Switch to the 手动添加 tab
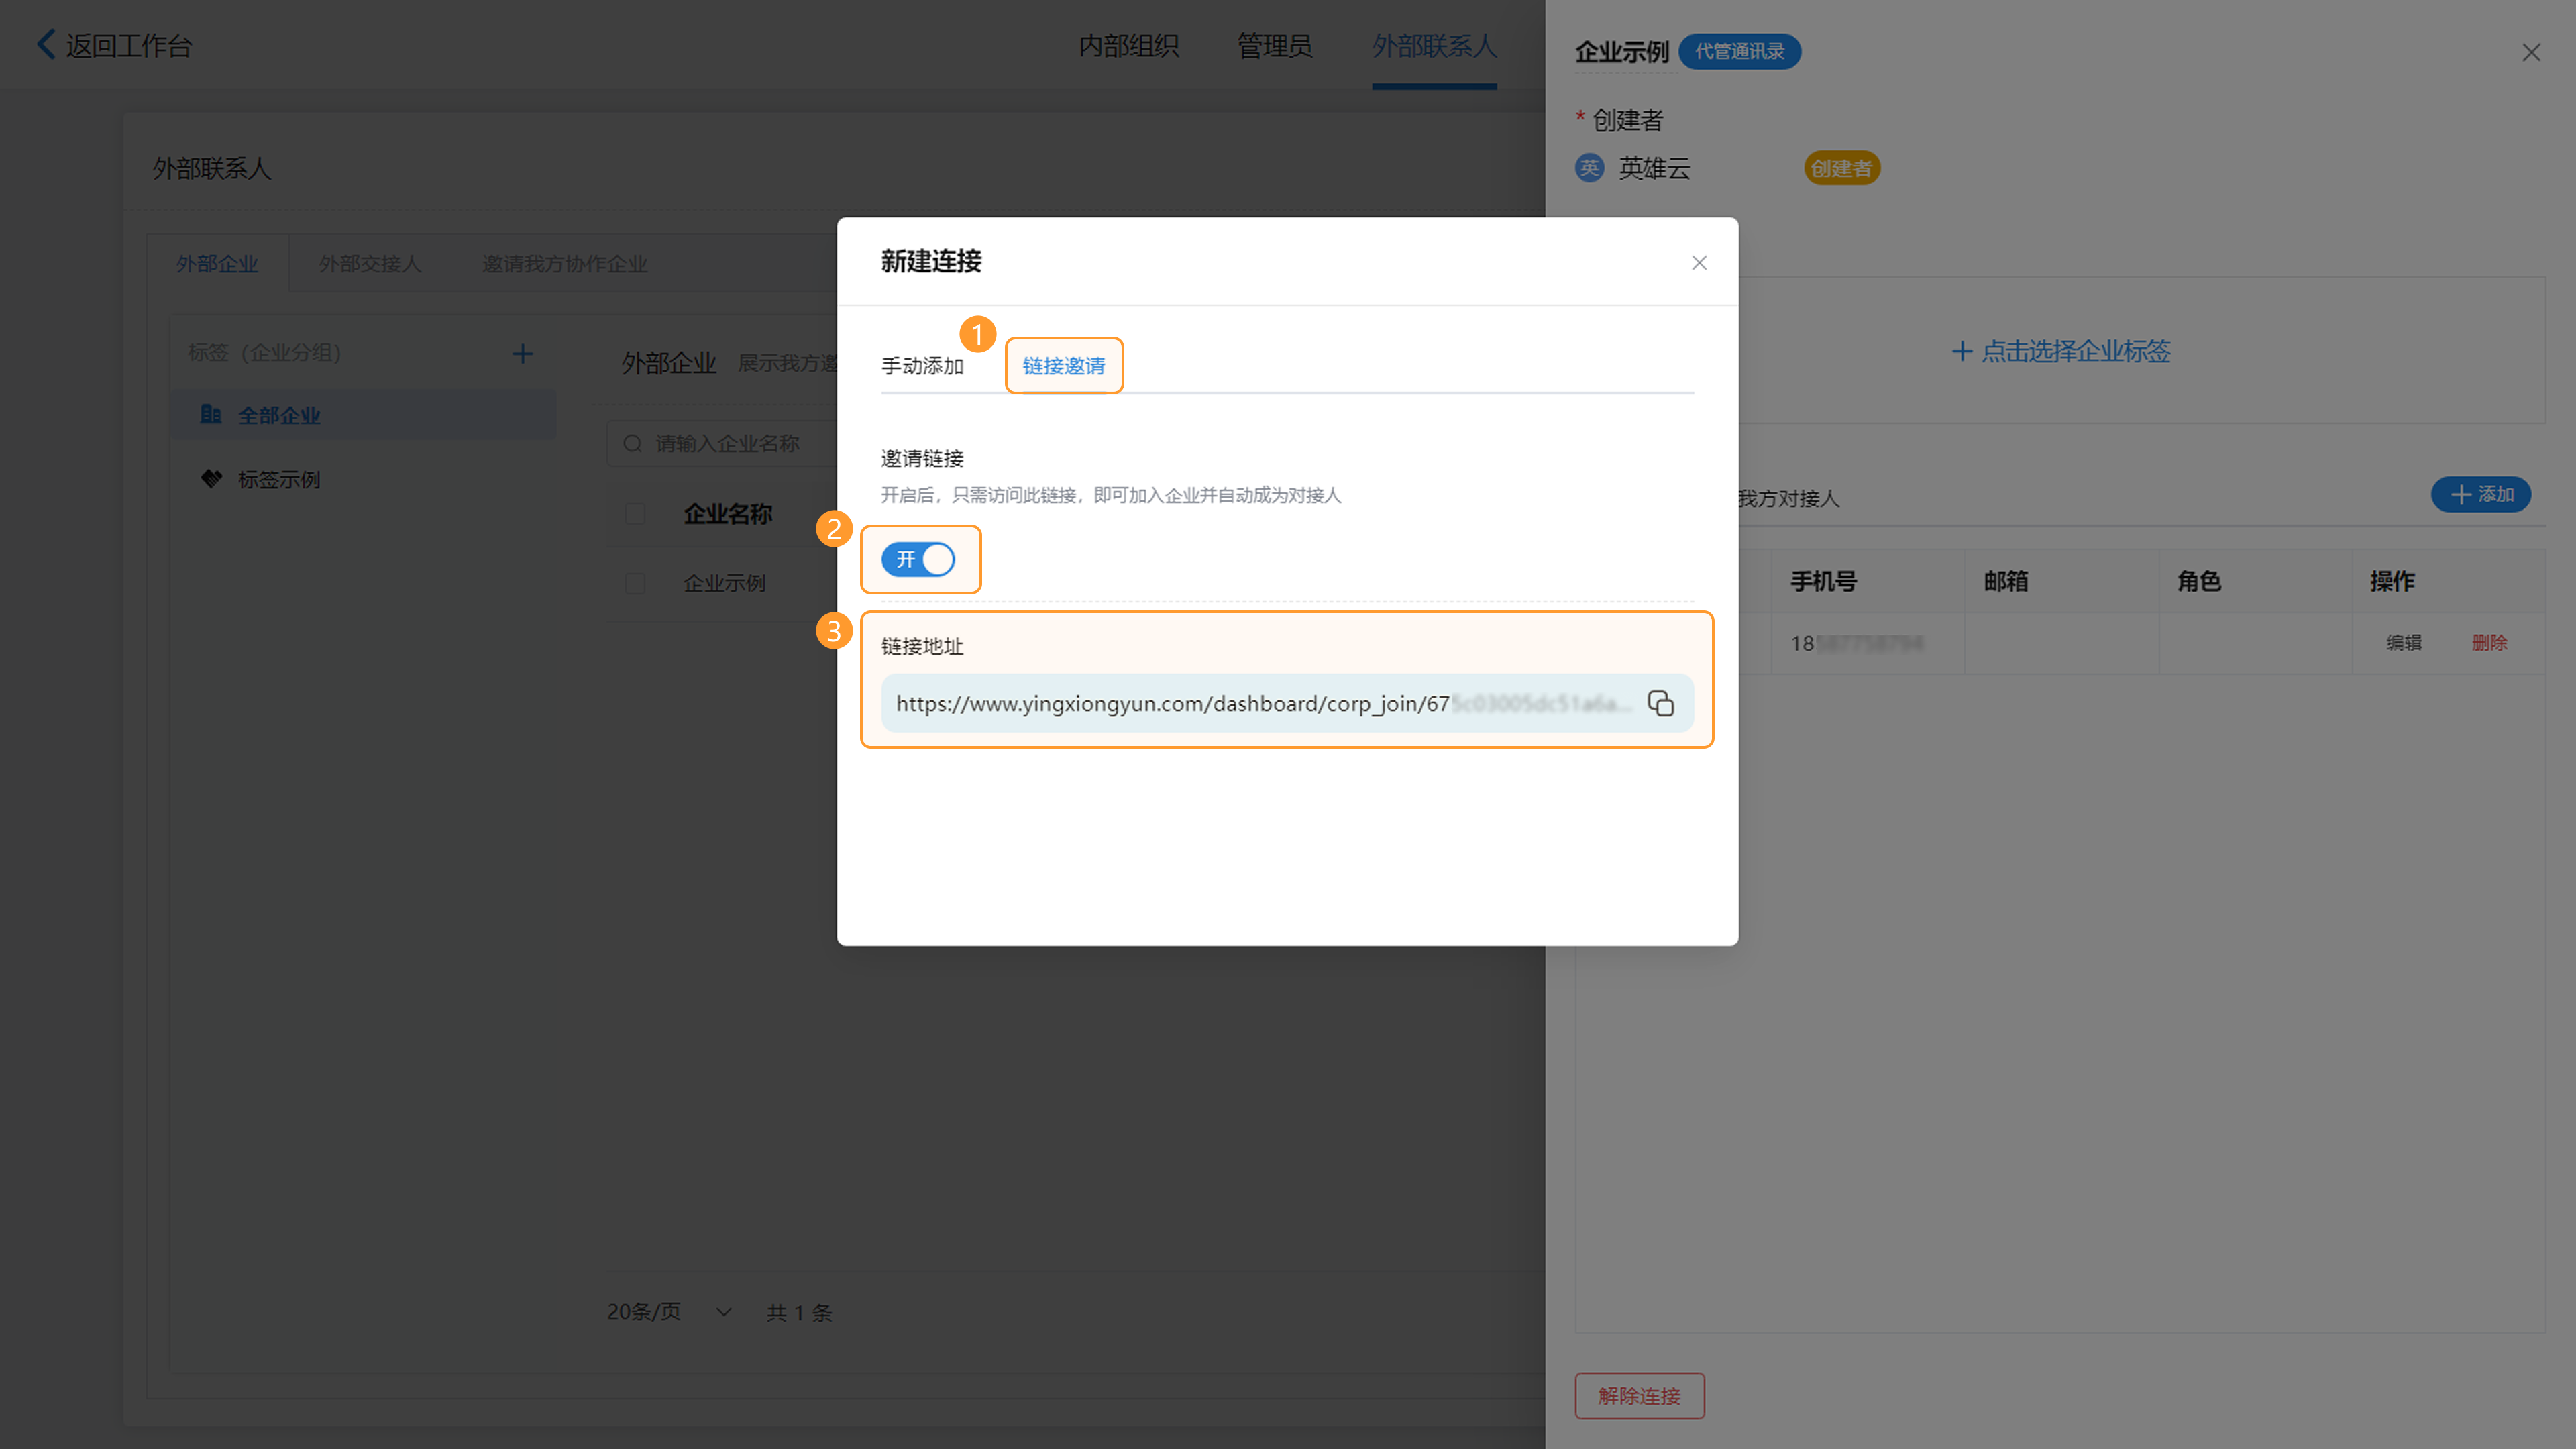Screen dimensions: 2576x1449 coord(922,366)
